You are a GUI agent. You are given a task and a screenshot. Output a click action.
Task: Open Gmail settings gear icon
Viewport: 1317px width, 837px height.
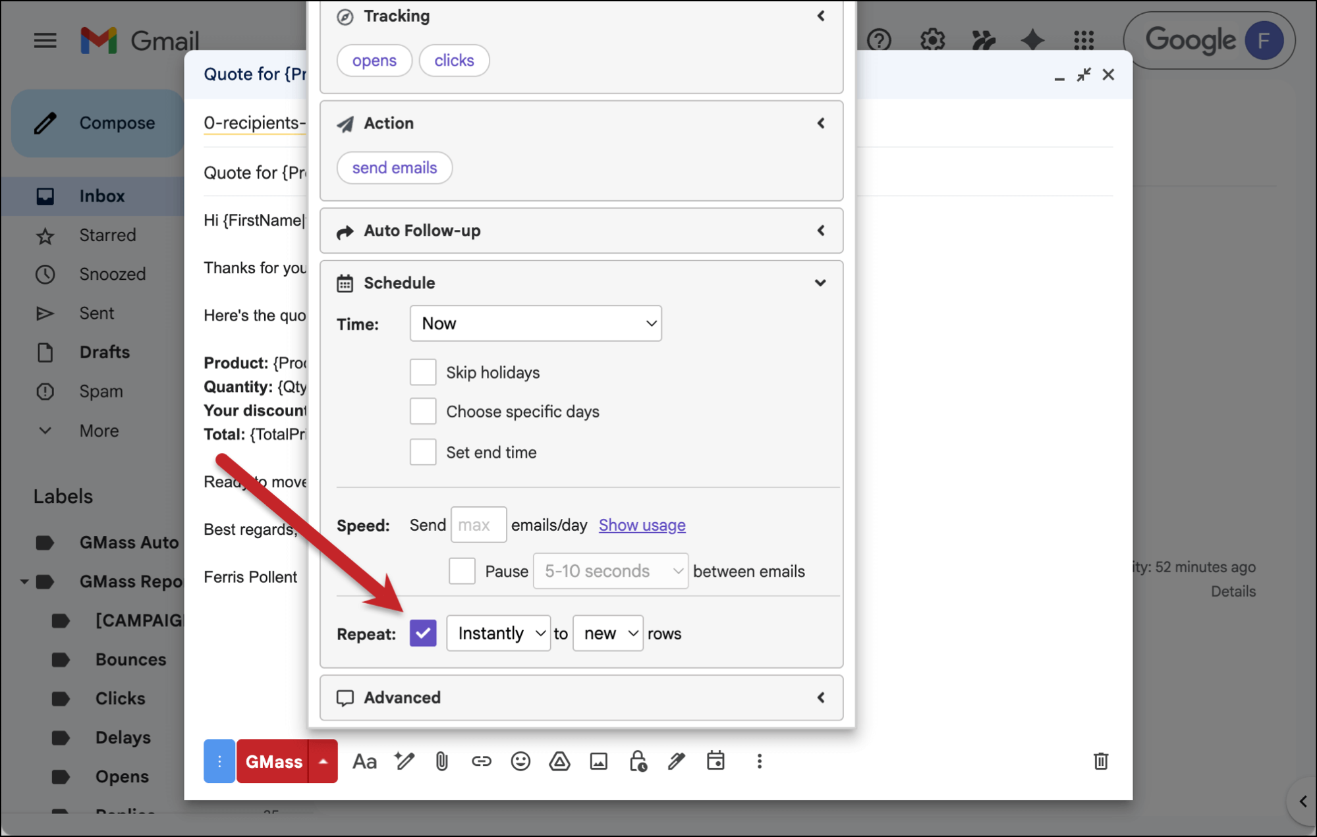[x=932, y=41]
